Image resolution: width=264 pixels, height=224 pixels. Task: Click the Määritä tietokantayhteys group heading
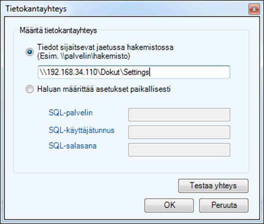[58, 30]
